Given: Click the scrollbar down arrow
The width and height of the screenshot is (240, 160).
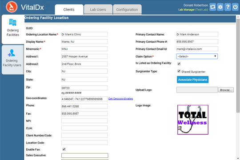Looking at the screenshot, I should point(238,158).
